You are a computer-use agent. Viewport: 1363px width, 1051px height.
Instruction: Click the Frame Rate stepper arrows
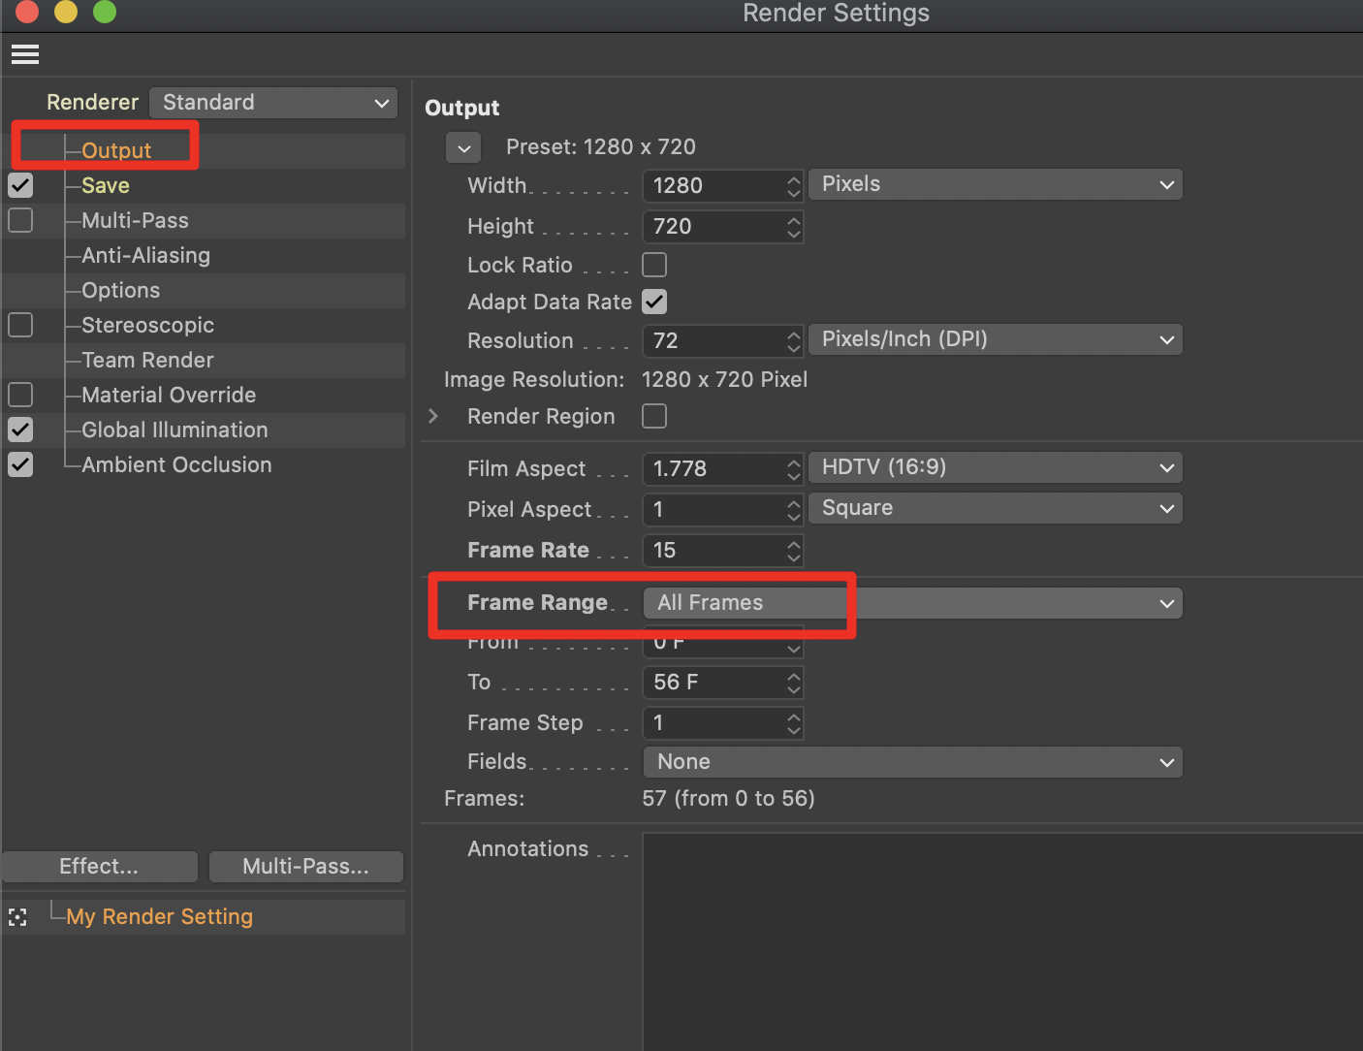[x=794, y=551]
